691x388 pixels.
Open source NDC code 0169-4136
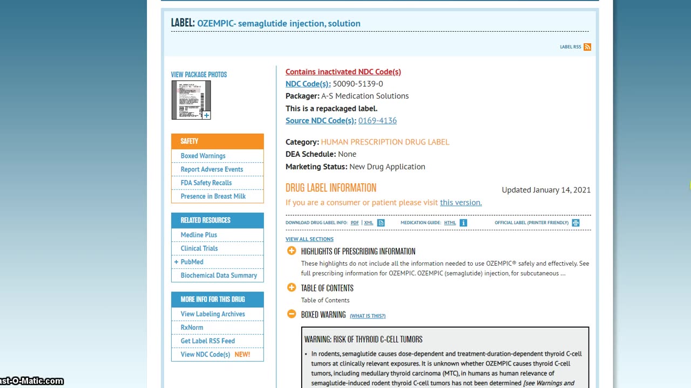[377, 121]
